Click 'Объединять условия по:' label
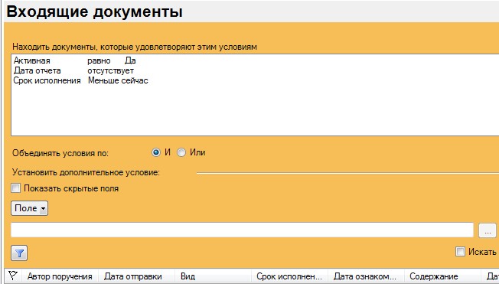Screen dimensions: 499x284 click(60, 153)
